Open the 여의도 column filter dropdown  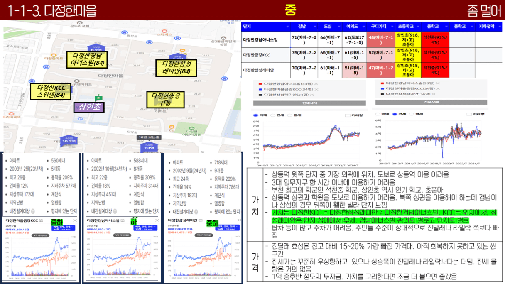point(363,27)
